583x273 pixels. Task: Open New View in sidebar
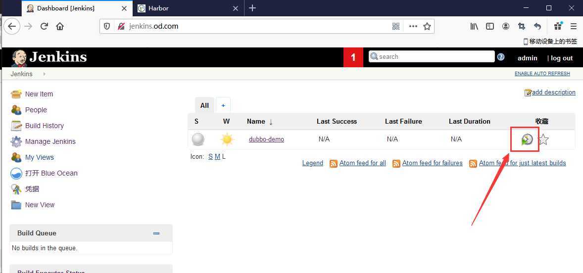40,205
